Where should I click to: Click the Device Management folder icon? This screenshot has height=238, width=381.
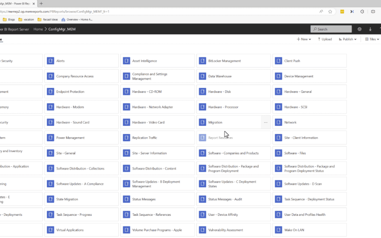pos(278,76)
